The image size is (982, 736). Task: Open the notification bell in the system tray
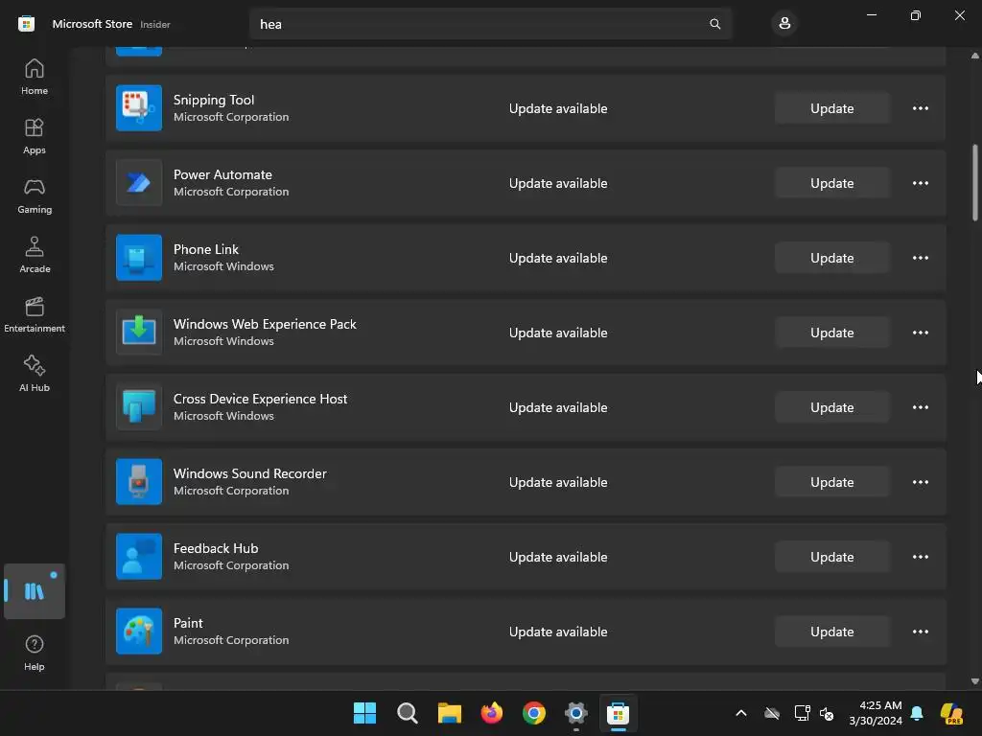917,713
